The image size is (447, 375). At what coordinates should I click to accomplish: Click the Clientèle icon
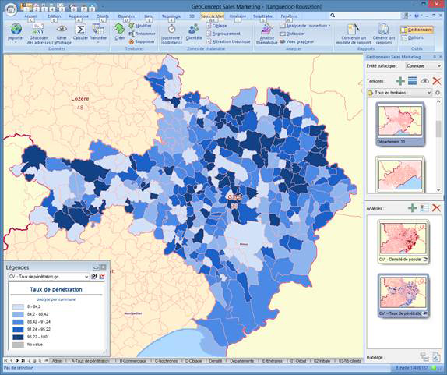pyautogui.click(x=194, y=29)
